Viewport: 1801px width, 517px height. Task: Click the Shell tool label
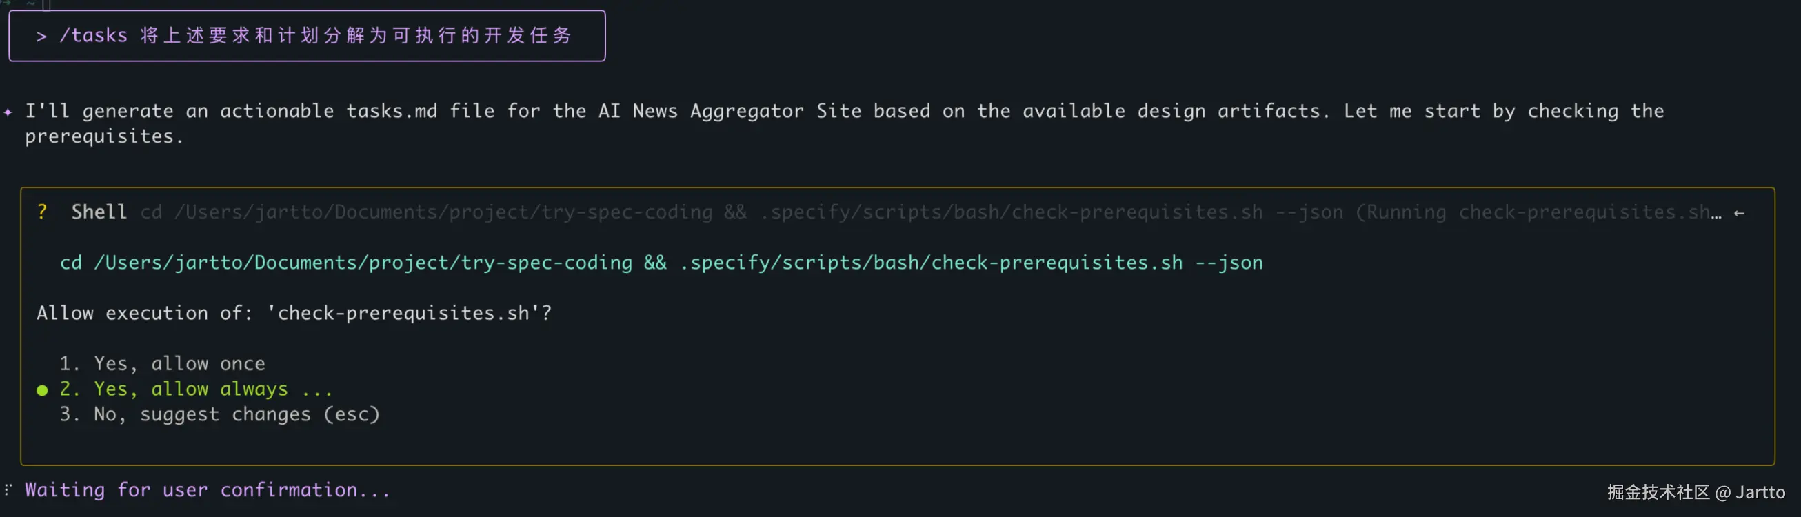click(99, 212)
